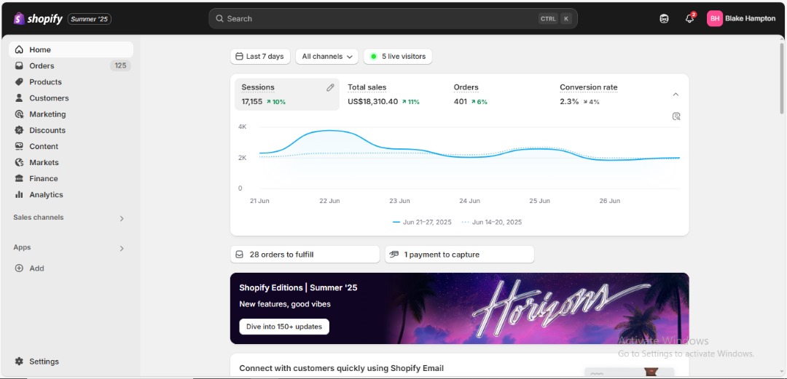Click the 125 orders count badge
Image resolution: width=787 pixels, height=379 pixels.
click(x=120, y=65)
